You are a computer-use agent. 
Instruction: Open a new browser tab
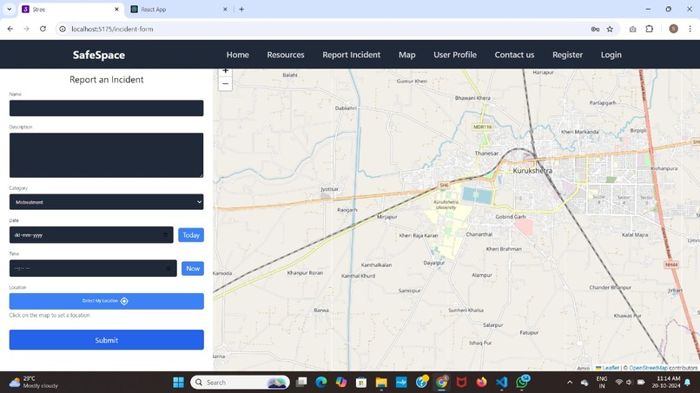tap(241, 10)
